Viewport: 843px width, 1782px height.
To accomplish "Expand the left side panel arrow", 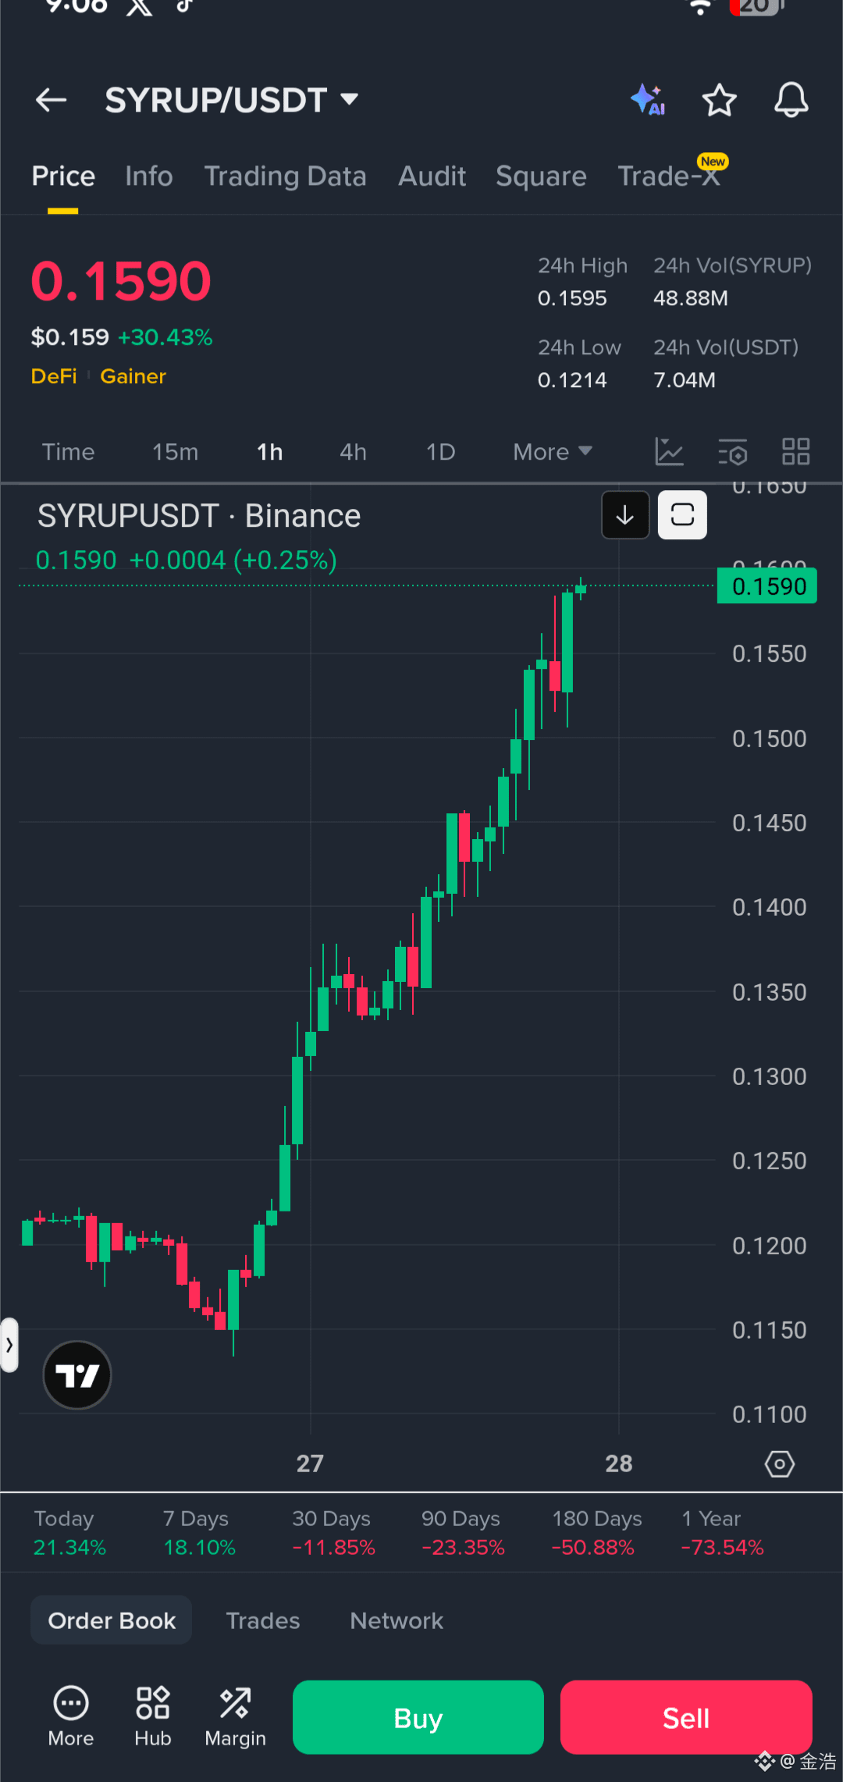I will coord(9,1345).
